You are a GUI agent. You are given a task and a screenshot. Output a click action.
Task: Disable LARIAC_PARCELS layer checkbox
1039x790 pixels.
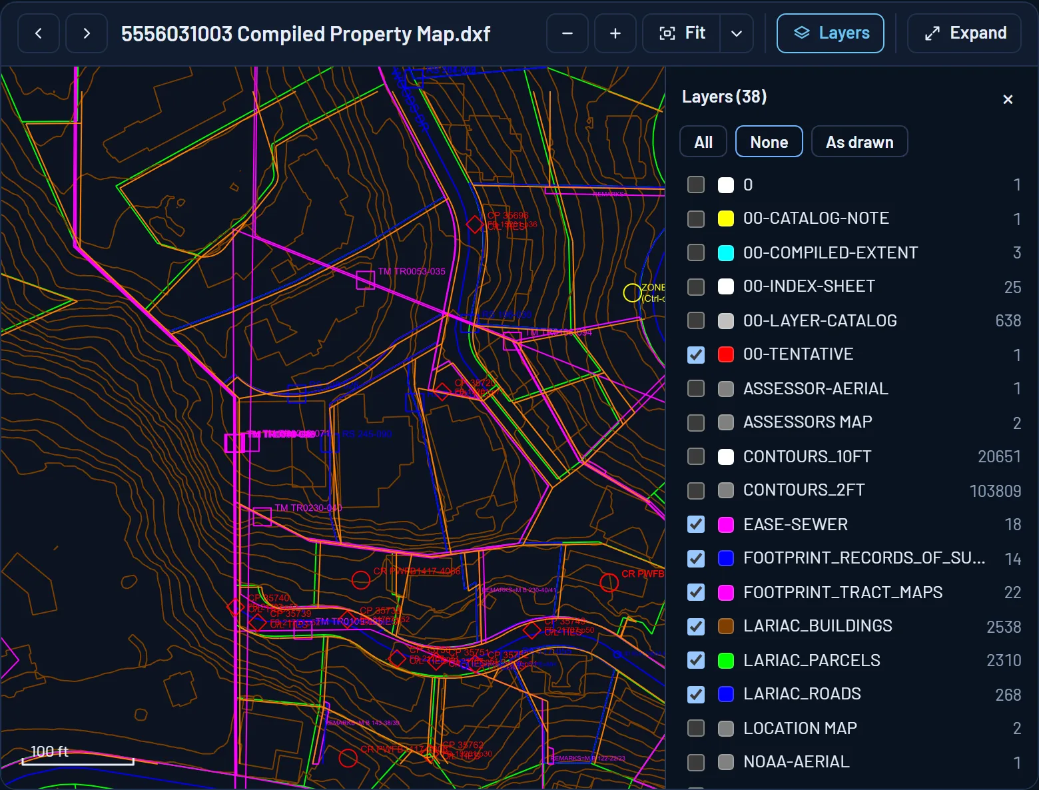point(696,660)
